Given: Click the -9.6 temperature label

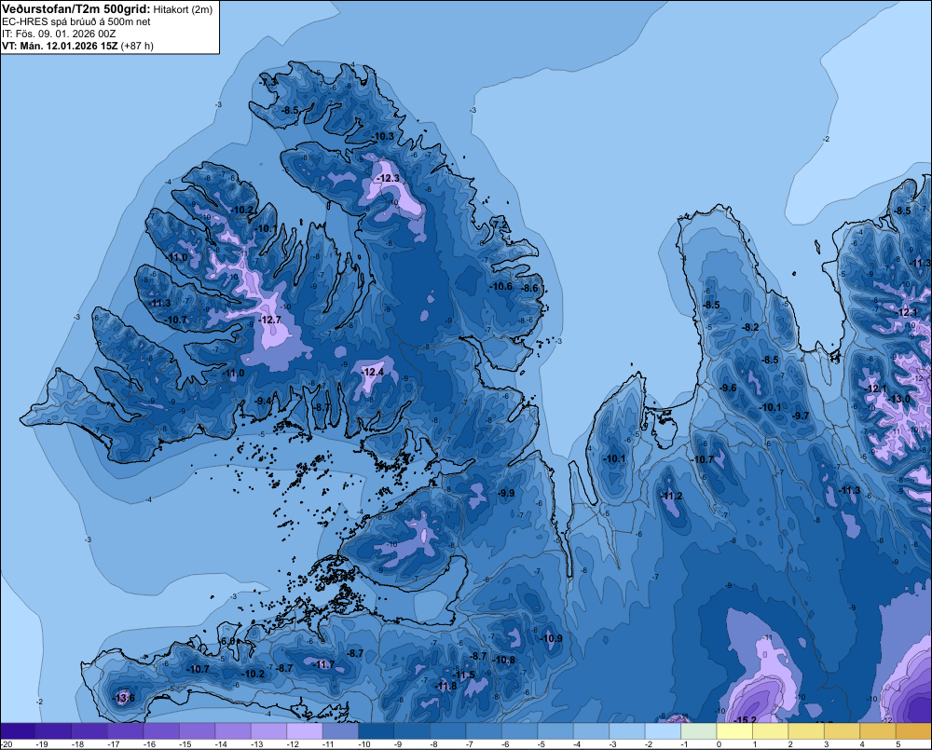Looking at the screenshot, I should [x=728, y=388].
